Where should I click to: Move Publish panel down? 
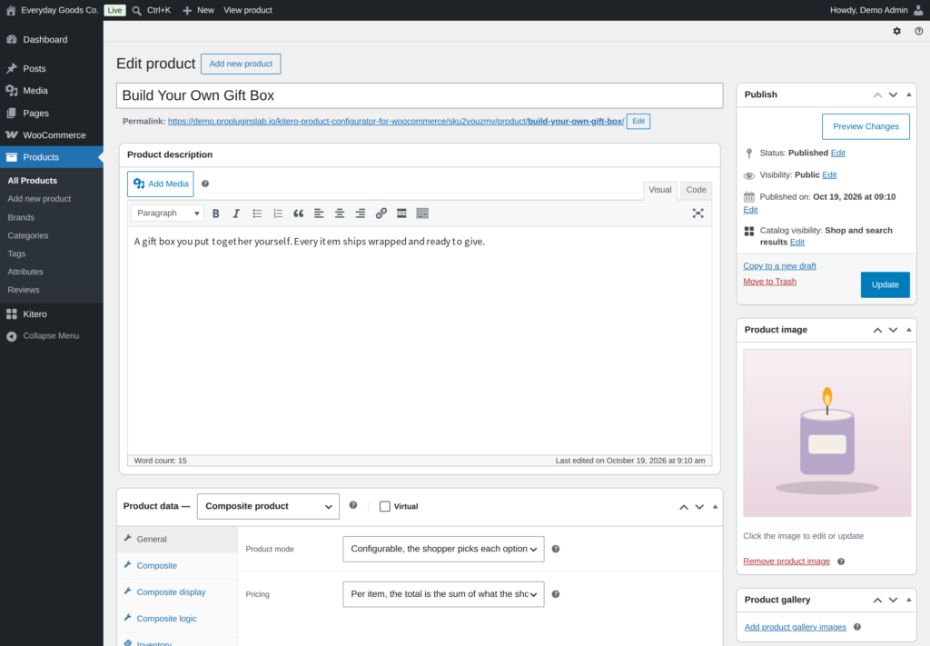tap(894, 94)
